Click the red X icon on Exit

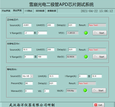click(96, 105)
